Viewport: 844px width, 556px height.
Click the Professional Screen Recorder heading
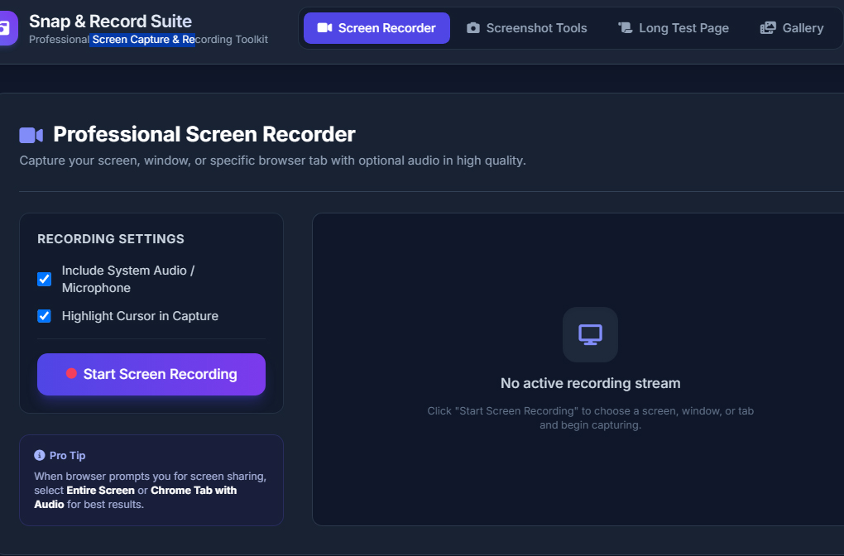coord(204,135)
